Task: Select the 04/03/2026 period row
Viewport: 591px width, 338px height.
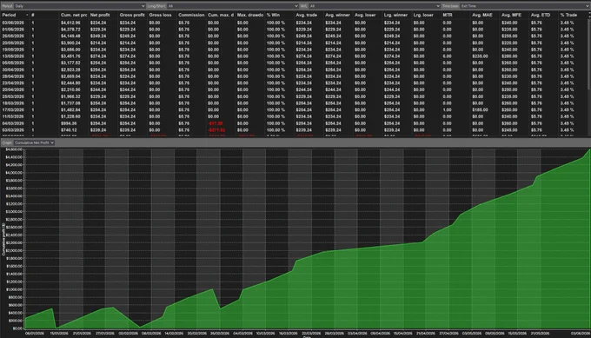Action: pyautogui.click(x=294, y=123)
